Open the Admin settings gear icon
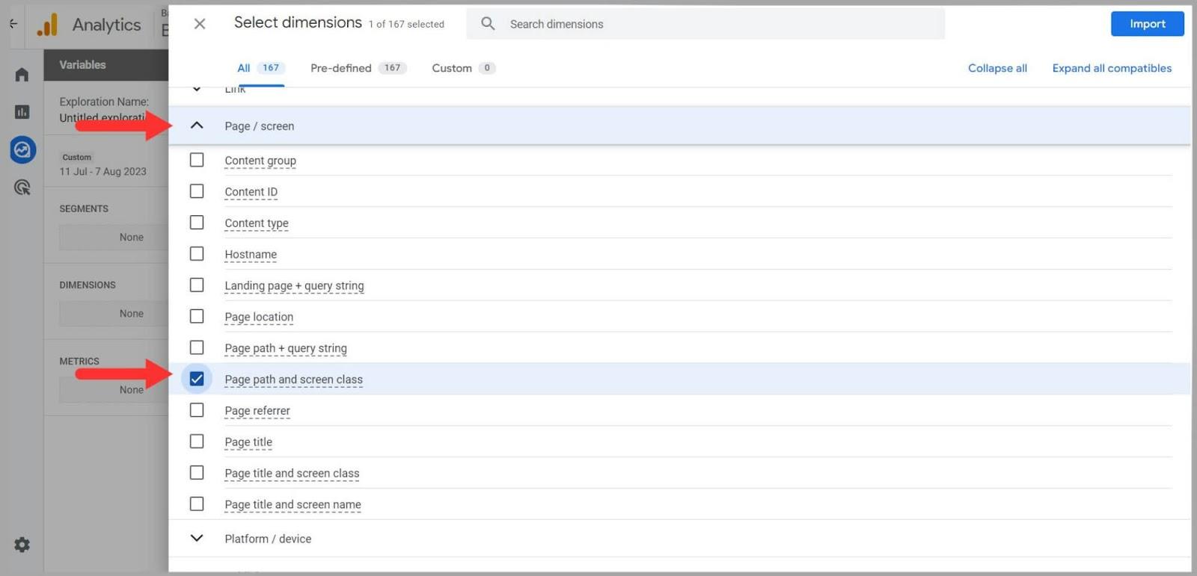The width and height of the screenshot is (1197, 576). coord(22,545)
